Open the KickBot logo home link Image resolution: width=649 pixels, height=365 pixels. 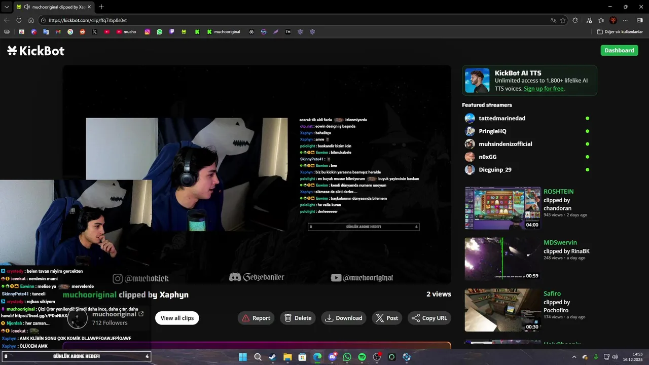click(35, 50)
